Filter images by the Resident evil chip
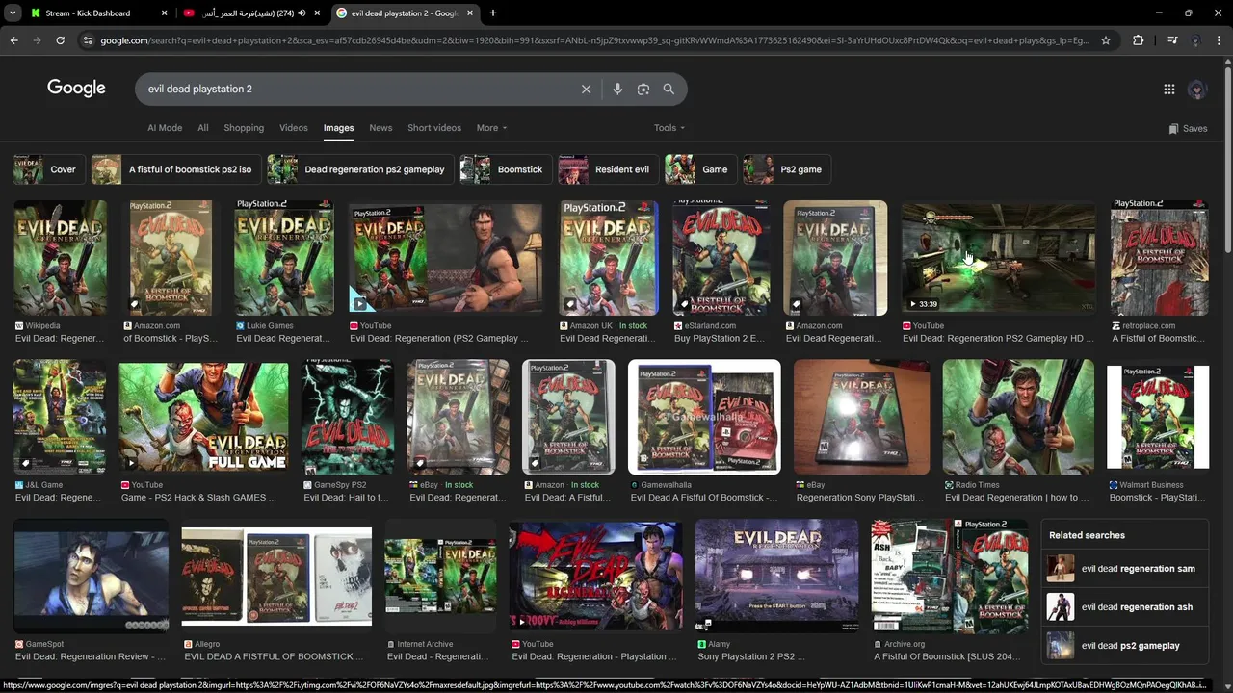Image resolution: width=1233 pixels, height=693 pixels. click(x=608, y=169)
